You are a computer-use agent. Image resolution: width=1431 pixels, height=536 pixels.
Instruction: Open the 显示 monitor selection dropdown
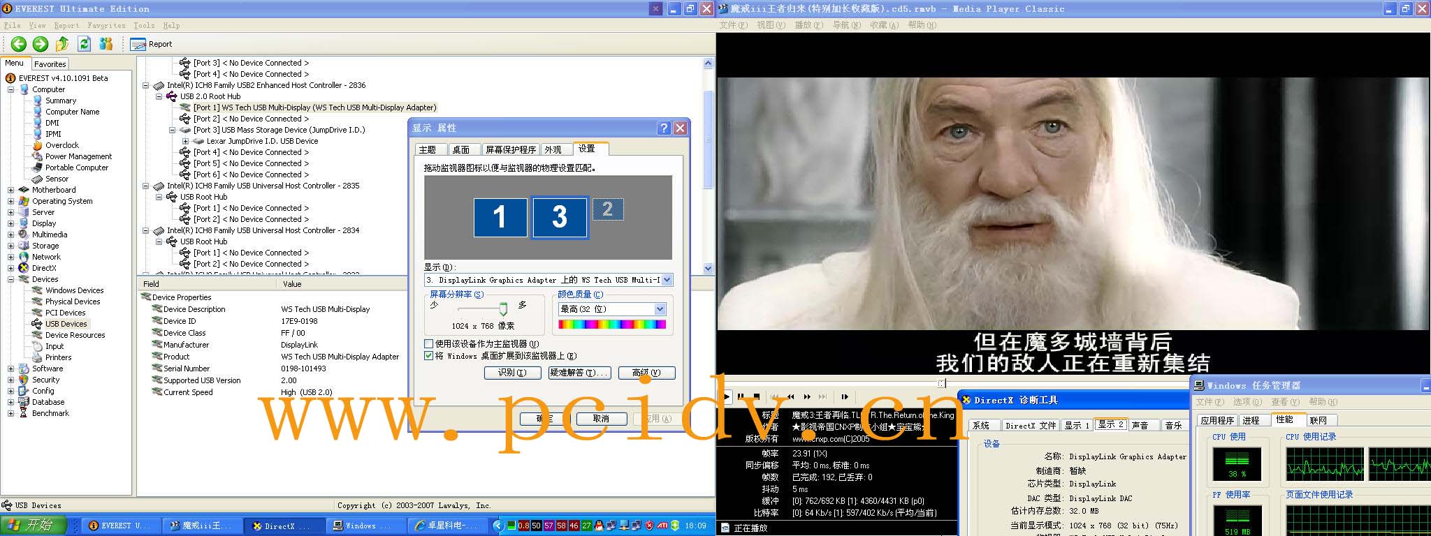667,280
